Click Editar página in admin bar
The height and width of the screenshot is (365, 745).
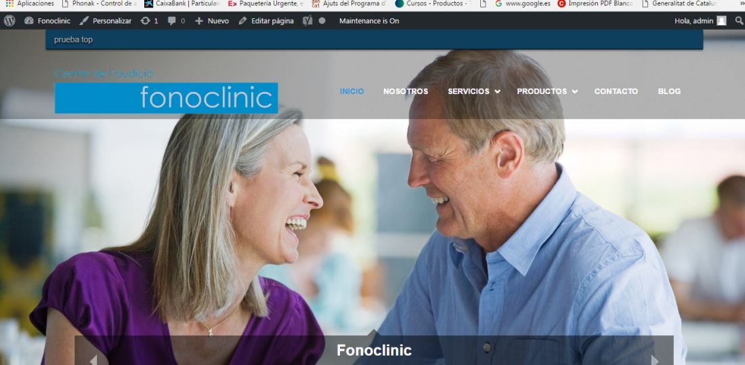click(x=266, y=21)
